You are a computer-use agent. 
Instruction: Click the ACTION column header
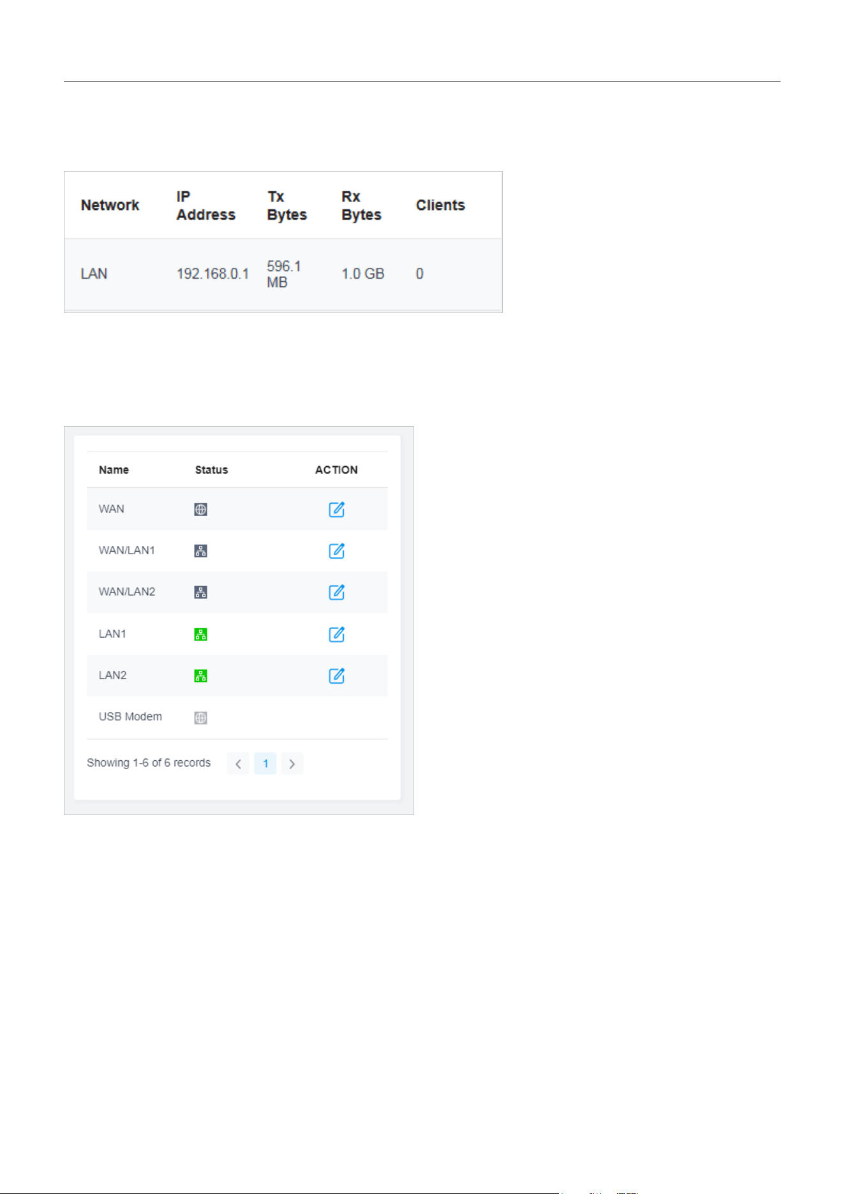point(336,470)
